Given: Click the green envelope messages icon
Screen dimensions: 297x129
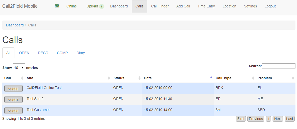Looking at the screenshot, I should point(57,6).
